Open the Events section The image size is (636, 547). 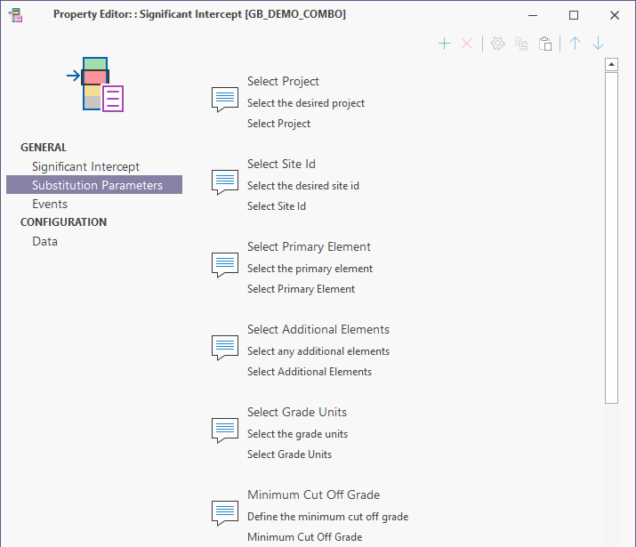(x=50, y=204)
